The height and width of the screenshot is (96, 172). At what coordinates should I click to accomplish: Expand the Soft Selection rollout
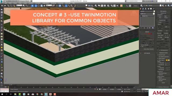coord(147,53)
